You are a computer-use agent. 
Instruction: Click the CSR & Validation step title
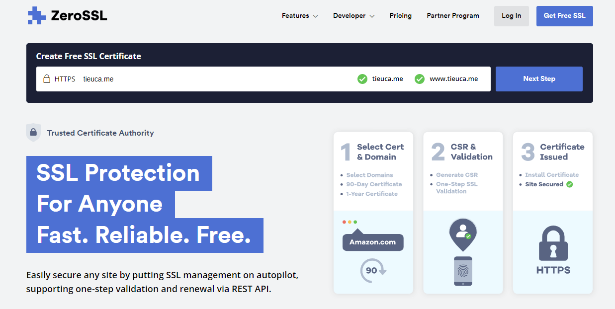pos(471,152)
